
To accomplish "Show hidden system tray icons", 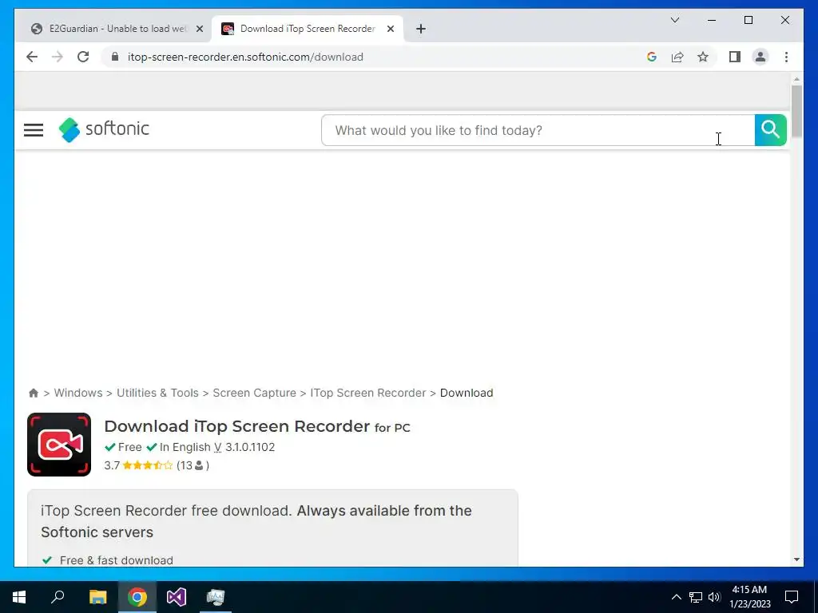I will (x=676, y=597).
